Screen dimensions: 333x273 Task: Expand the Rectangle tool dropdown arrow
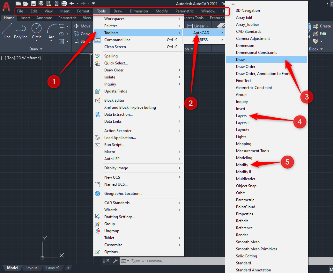tap(68, 26)
